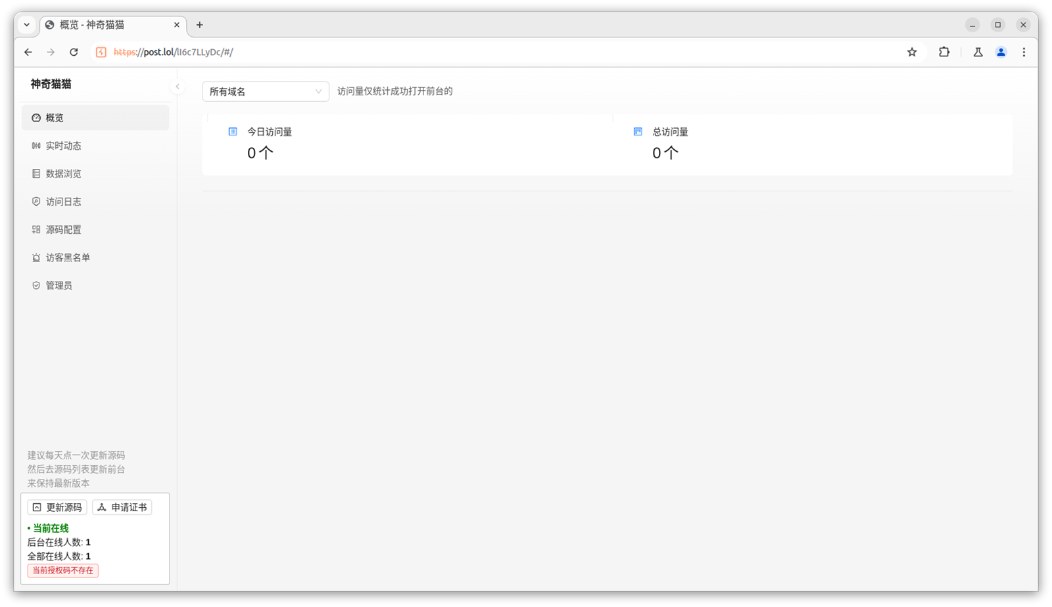Collapse the sidebar with the chevron handle
The image size is (1052, 607).
pyautogui.click(x=178, y=87)
